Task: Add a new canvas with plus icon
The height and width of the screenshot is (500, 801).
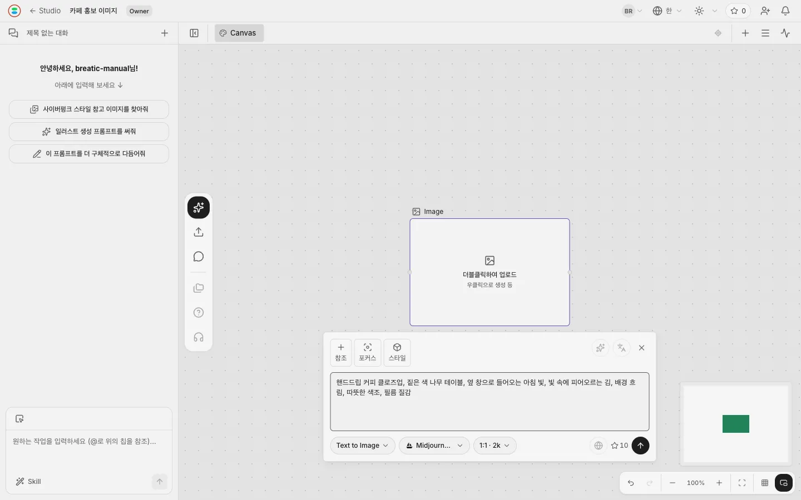Action: [745, 33]
